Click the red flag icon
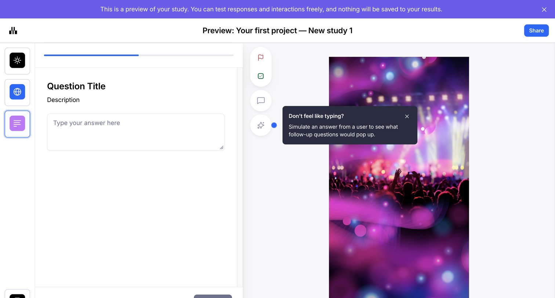Viewport: 555px width, 298px height. [261, 57]
